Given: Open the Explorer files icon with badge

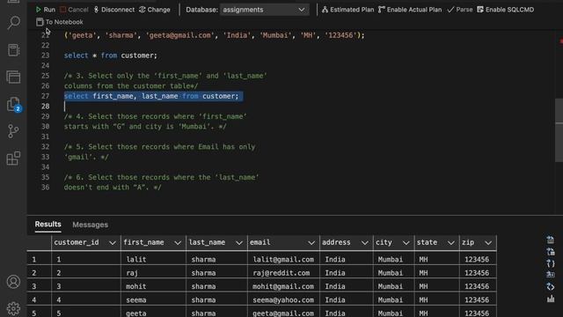Looking at the screenshot, I should pos(14,105).
